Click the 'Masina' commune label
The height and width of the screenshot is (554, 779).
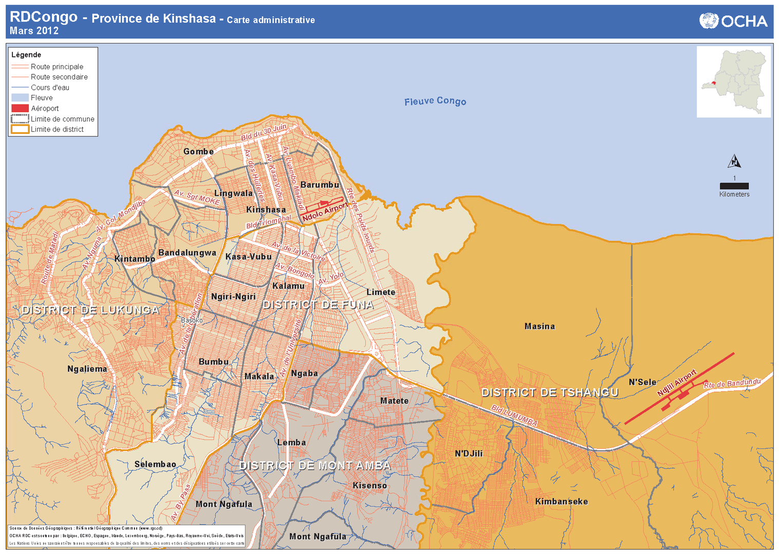[x=539, y=326]
